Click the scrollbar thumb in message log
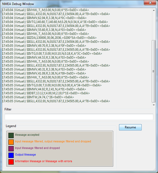Image resolution: width=158 pixels, height=173 pixels. (x=154, y=71)
